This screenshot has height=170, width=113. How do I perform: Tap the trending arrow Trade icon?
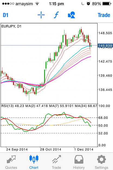(x=56, y=159)
